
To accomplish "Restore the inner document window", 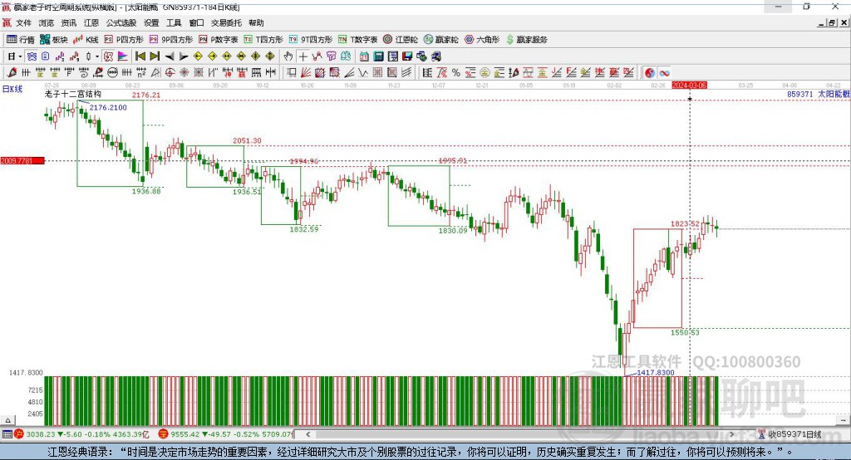I will [832, 22].
